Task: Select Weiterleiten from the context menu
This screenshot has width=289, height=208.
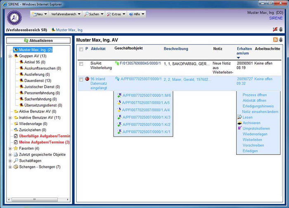Action: point(253,140)
